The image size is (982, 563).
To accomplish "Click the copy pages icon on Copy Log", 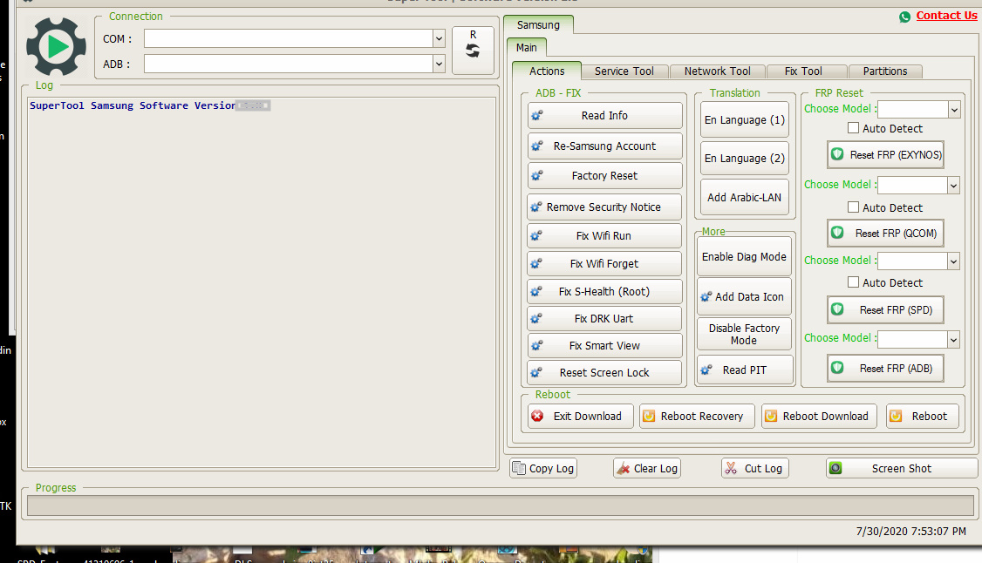I will point(519,468).
